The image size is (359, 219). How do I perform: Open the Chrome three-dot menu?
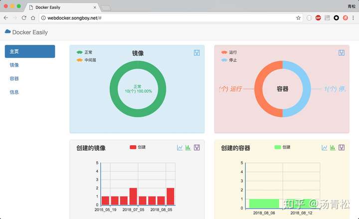pos(354,18)
